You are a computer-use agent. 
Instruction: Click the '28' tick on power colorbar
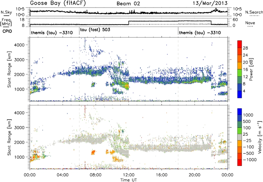point(245,48)
